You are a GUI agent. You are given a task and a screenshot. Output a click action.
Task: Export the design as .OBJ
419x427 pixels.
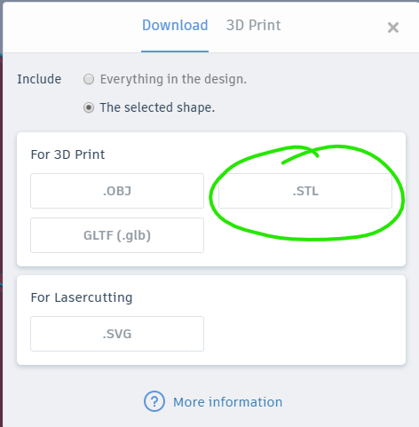tap(117, 191)
